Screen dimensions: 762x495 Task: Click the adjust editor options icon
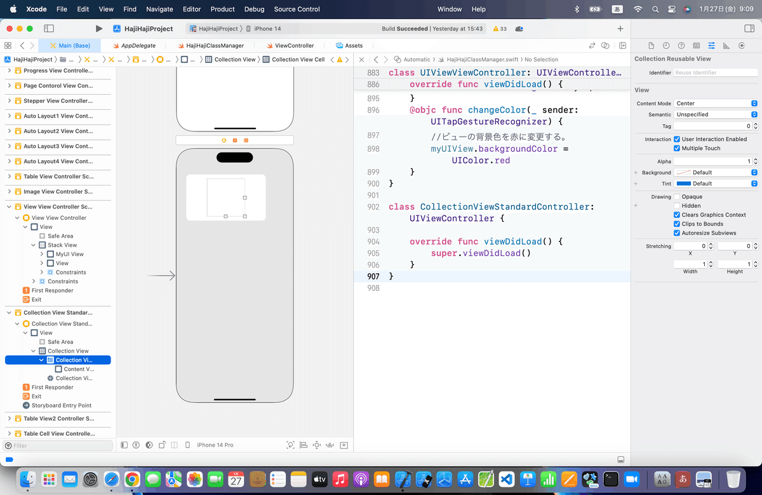point(606,46)
